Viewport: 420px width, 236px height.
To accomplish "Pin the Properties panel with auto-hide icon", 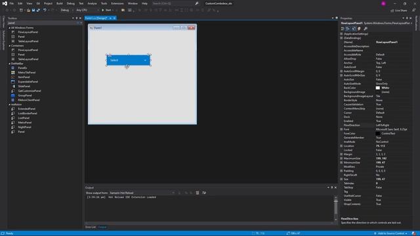I will click(x=407, y=18).
